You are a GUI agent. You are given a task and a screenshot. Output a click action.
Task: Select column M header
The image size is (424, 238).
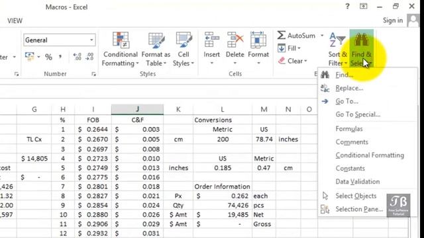(x=264, y=109)
